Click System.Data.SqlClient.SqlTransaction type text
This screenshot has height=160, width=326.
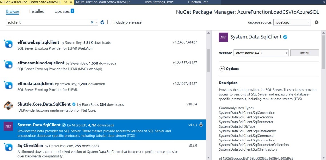247,140
